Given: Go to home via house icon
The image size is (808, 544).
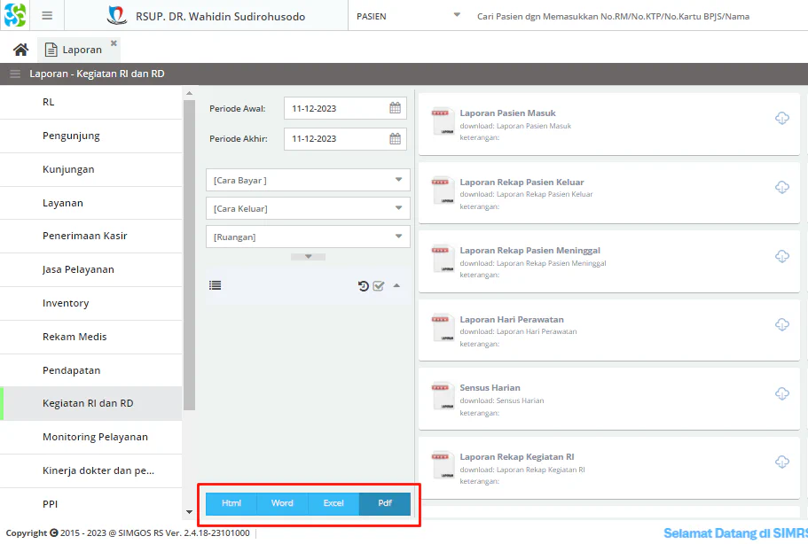Looking at the screenshot, I should coord(20,50).
